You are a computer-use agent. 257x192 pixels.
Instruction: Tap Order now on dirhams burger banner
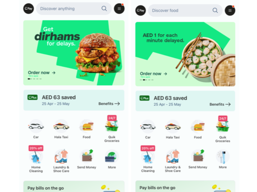(x=42, y=73)
